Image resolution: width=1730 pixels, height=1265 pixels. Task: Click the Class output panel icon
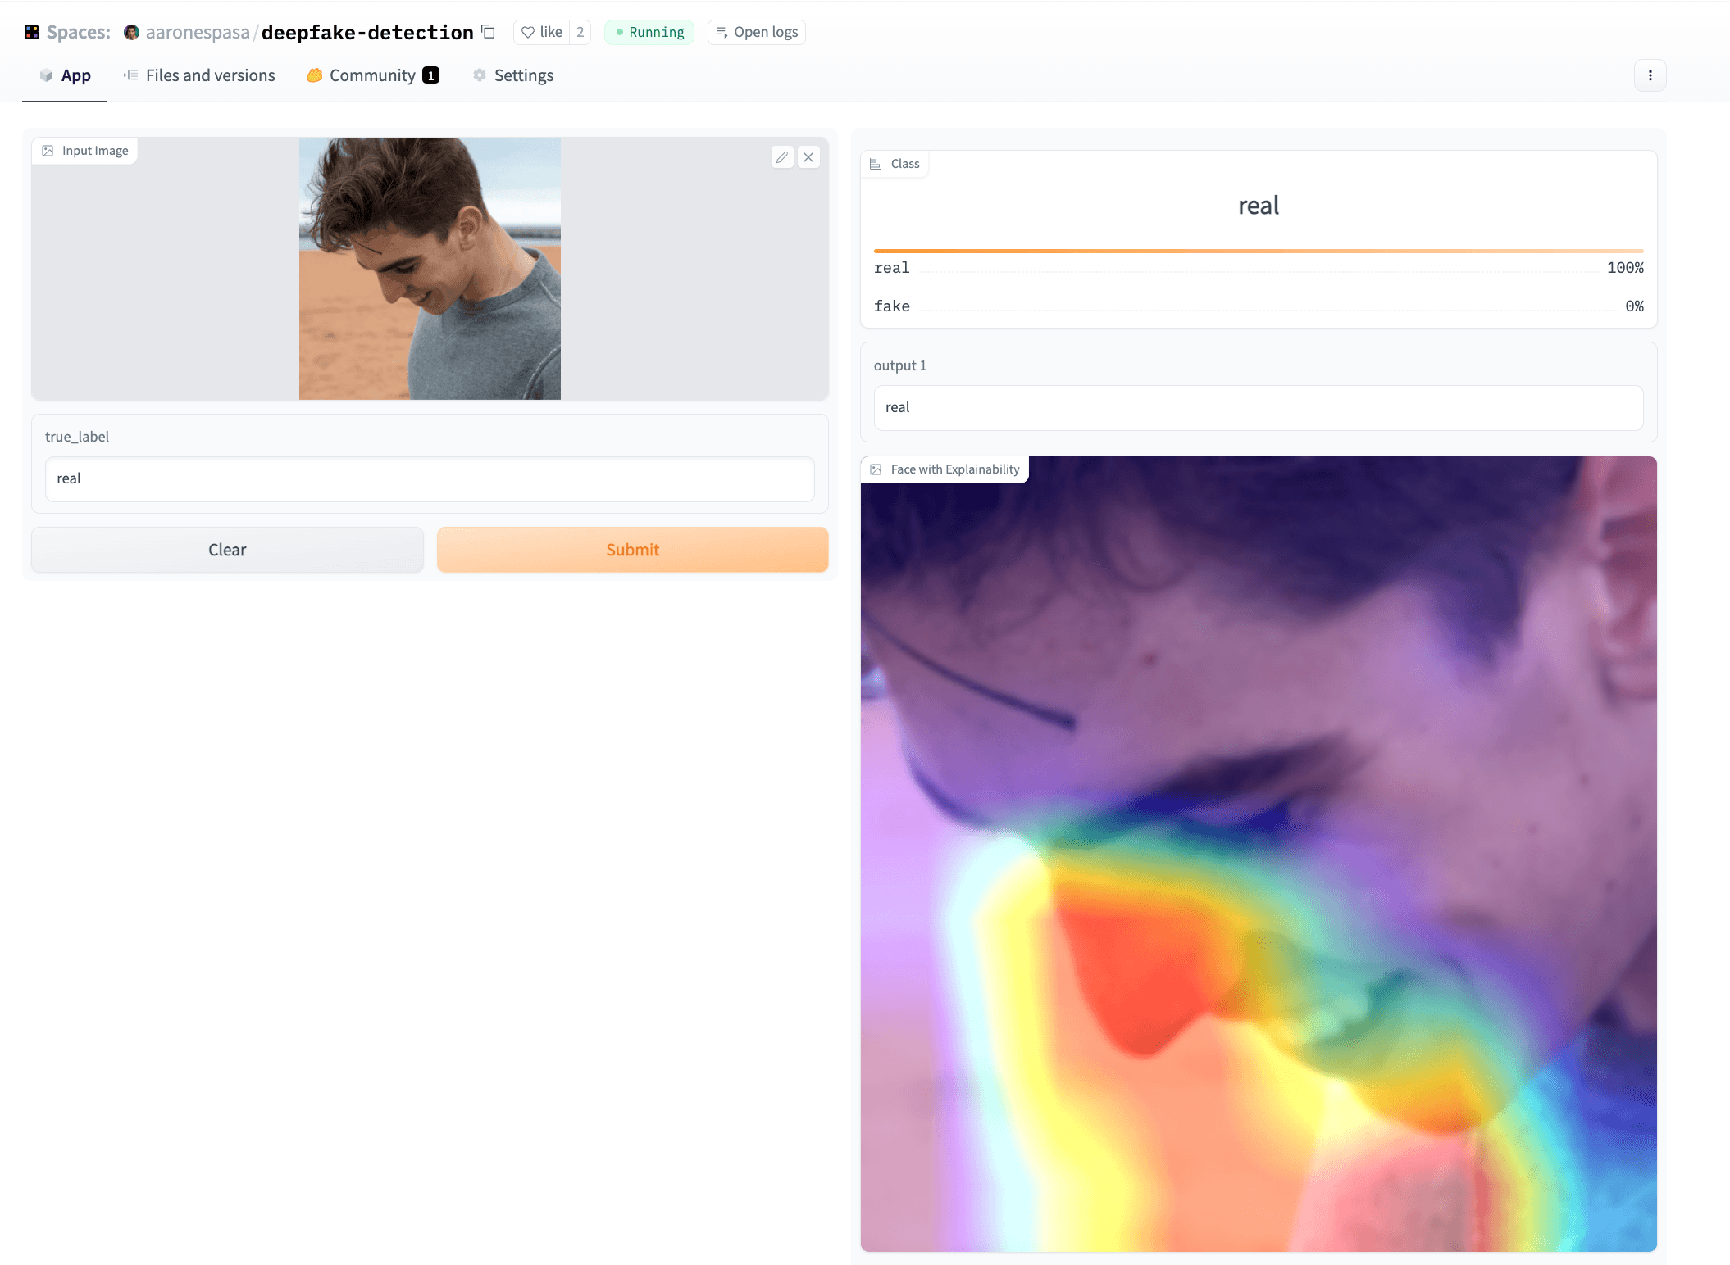[876, 162]
